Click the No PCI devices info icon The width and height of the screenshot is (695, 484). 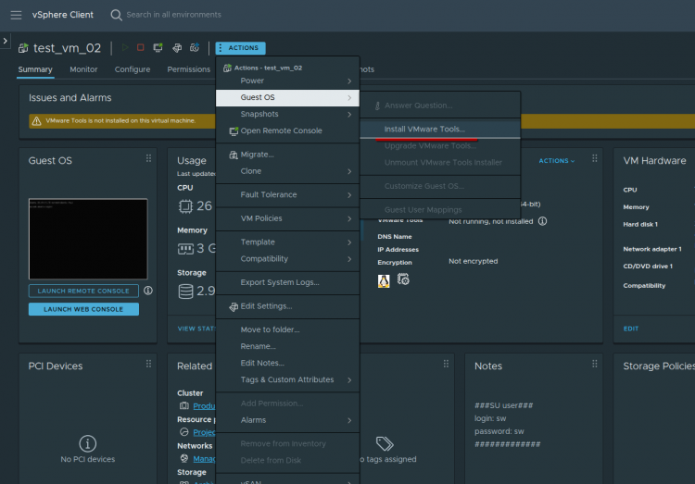[x=88, y=443]
